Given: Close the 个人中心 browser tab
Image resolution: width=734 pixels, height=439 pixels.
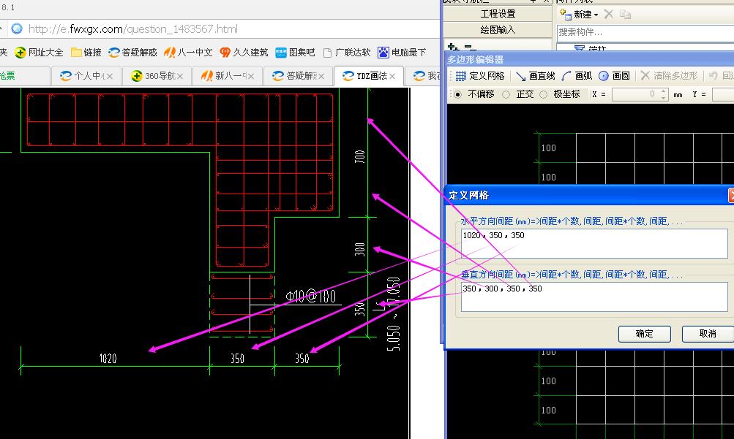Looking at the screenshot, I should click(110, 76).
